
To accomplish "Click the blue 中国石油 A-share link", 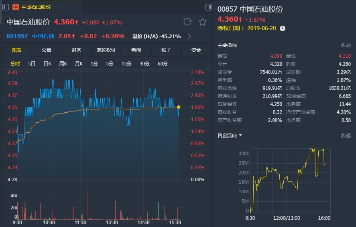I will click(x=43, y=36).
